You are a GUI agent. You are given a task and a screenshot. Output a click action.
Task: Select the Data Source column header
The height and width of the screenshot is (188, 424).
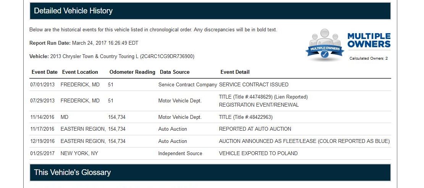(175, 72)
